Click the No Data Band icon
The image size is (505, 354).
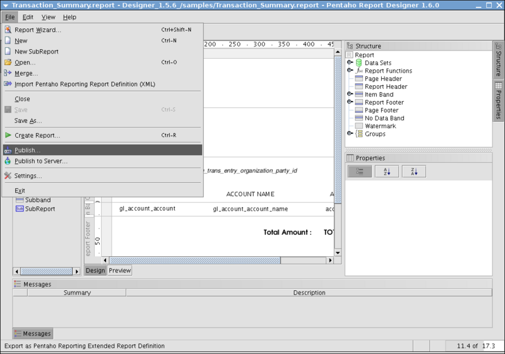pos(359,118)
